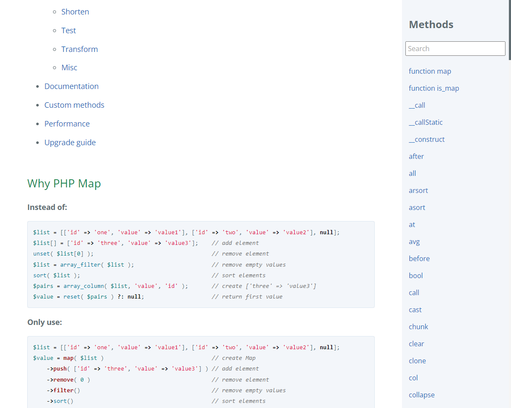Image resolution: width=511 pixels, height=408 pixels.
Task: Click the sidebar scrollbar thumb
Action: (x=509, y=30)
